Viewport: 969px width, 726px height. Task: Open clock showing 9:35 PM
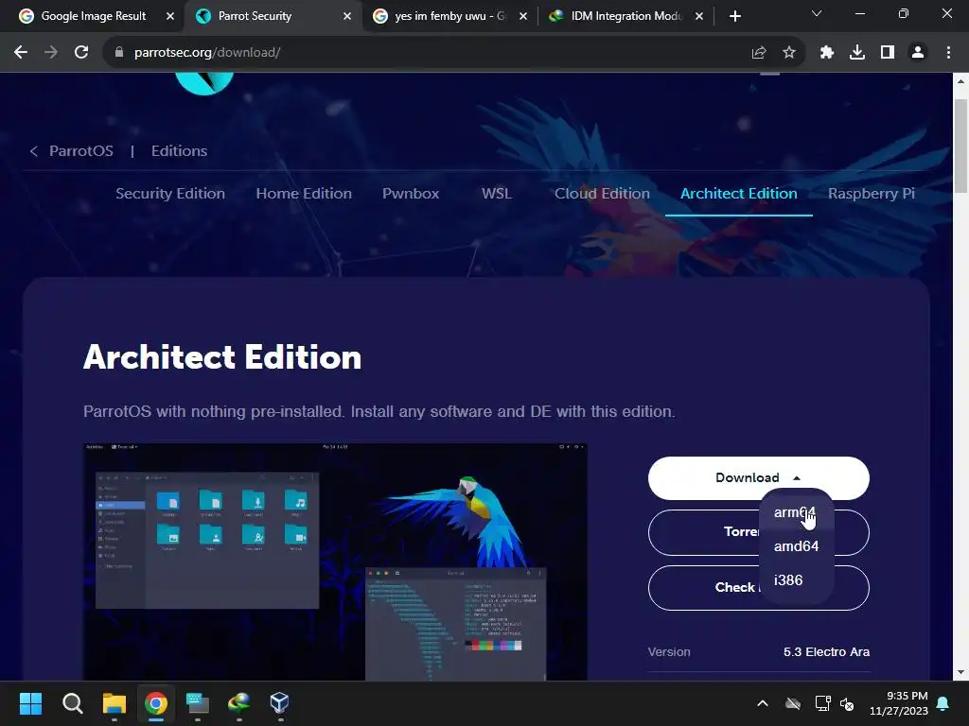pyautogui.click(x=899, y=703)
